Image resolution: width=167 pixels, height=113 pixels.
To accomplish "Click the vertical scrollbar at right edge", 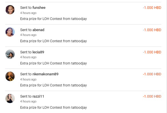I will pyautogui.click(x=167, y=56).
